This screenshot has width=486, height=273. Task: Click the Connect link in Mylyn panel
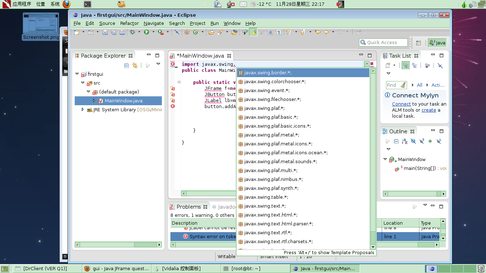tap(401, 104)
